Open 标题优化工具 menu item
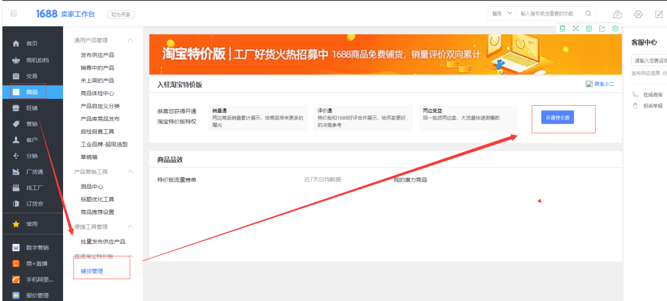 coord(97,199)
